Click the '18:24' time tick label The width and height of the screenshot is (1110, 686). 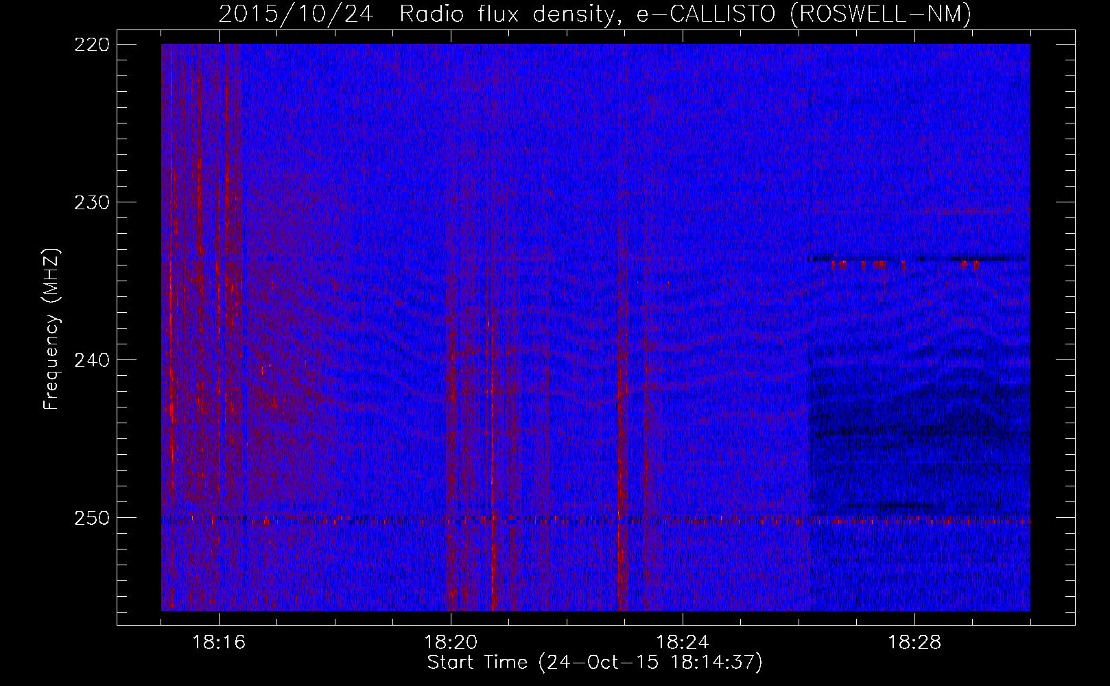click(x=683, y=643)
